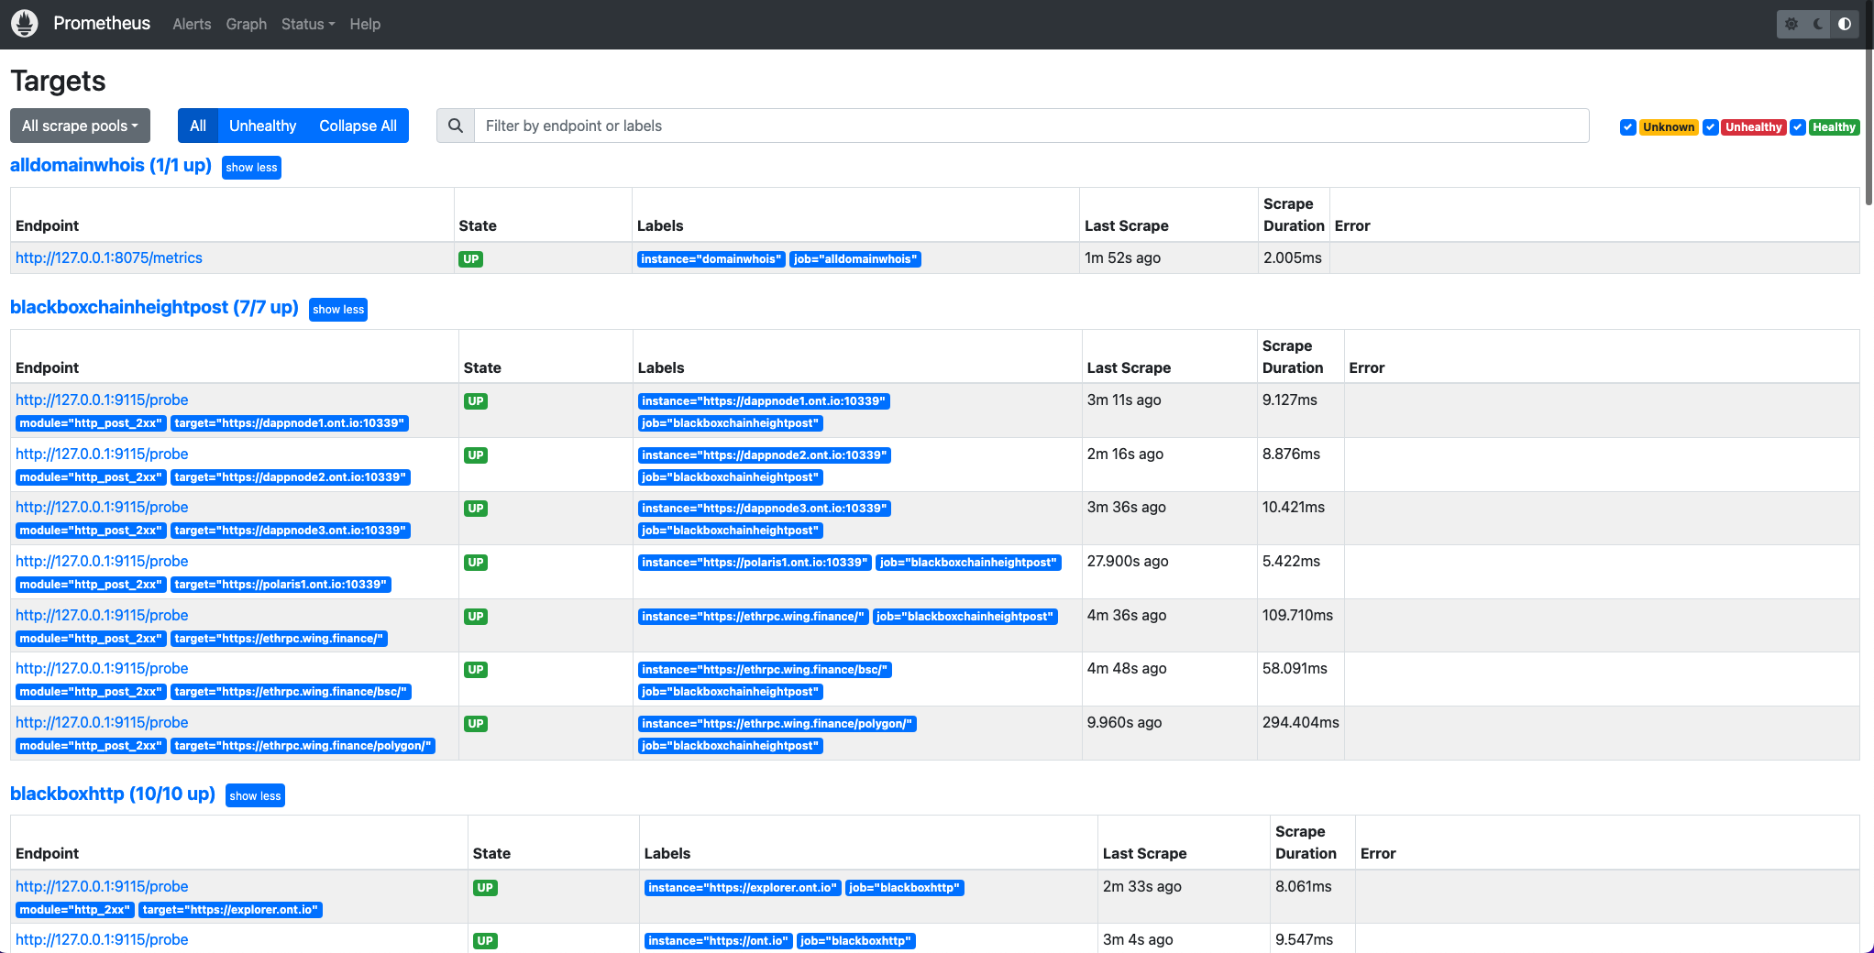Uncheck the Unknown filter checkbox
Viewport: 1874px width, 953px height.
click(1627, 127)
